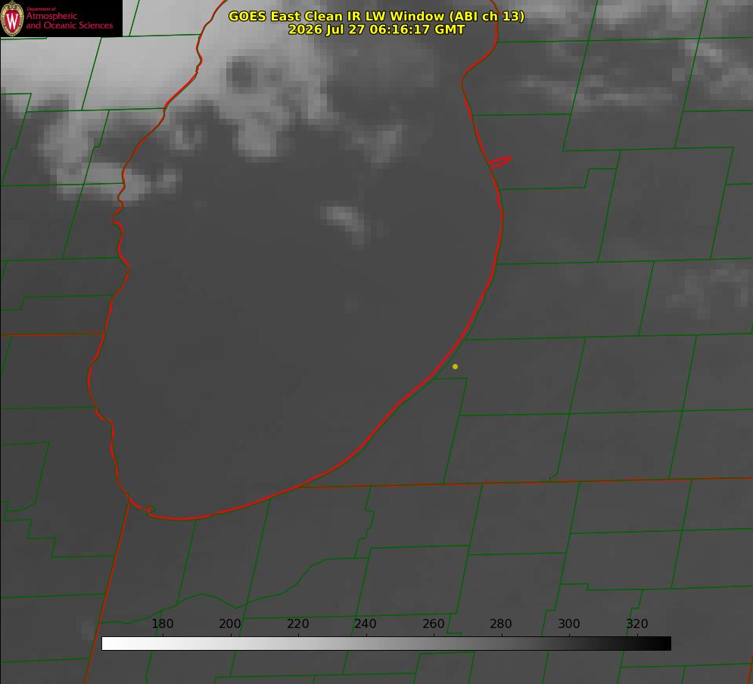Click the small isolated cloud over the lake center
The image size is (753, 684).
click(x=346, y=222)
